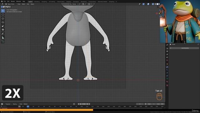The image size is (200, 113).
Task: Toggle snapping magnet
Action: [x=83, y=4]
